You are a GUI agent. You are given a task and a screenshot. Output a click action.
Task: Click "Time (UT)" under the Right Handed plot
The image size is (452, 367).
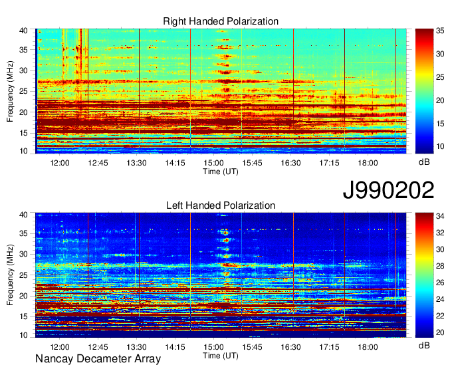pos(221,172)
